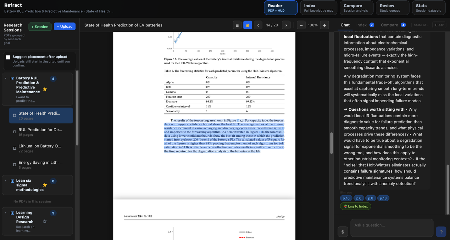The height and width of the screenshot is (240, 450).
Task: Focus the Ask a question input
Action: [392, 228]
